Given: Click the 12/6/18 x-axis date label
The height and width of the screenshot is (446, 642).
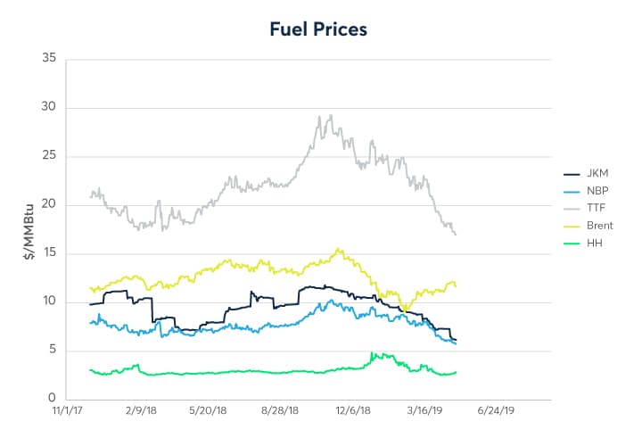Looking at the screenshot, I should (x=350, y=412).
